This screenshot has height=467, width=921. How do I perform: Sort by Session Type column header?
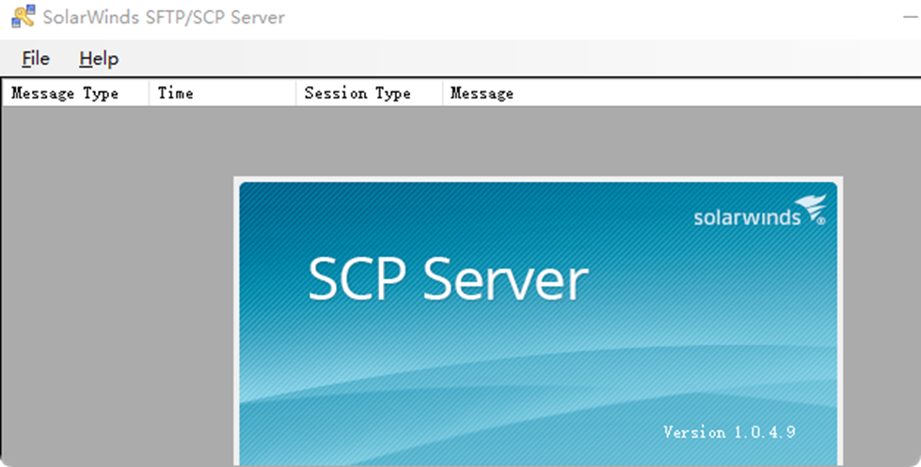tap(370, 93)
